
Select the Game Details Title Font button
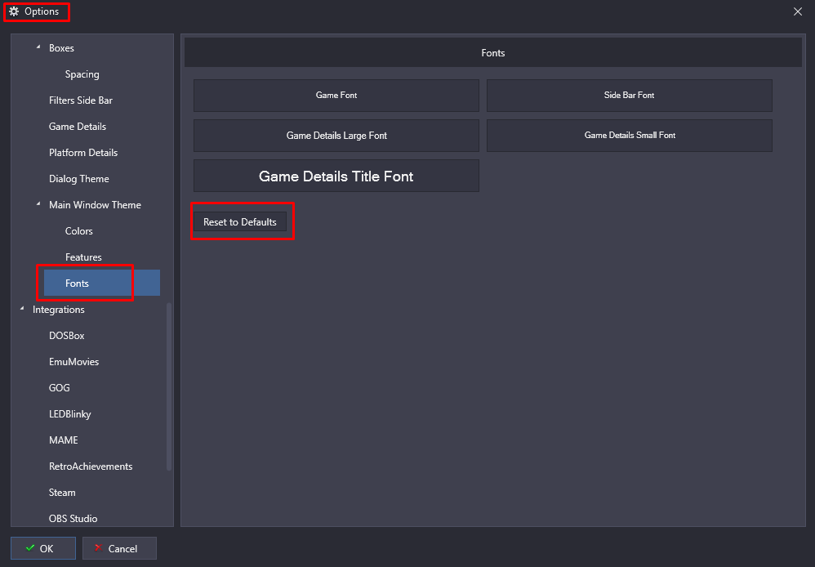(x=336, y=176)
